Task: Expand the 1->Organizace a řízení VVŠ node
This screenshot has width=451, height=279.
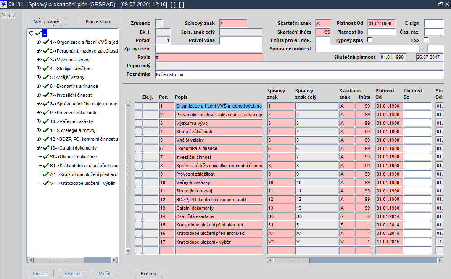Action: tap(39, 42)
